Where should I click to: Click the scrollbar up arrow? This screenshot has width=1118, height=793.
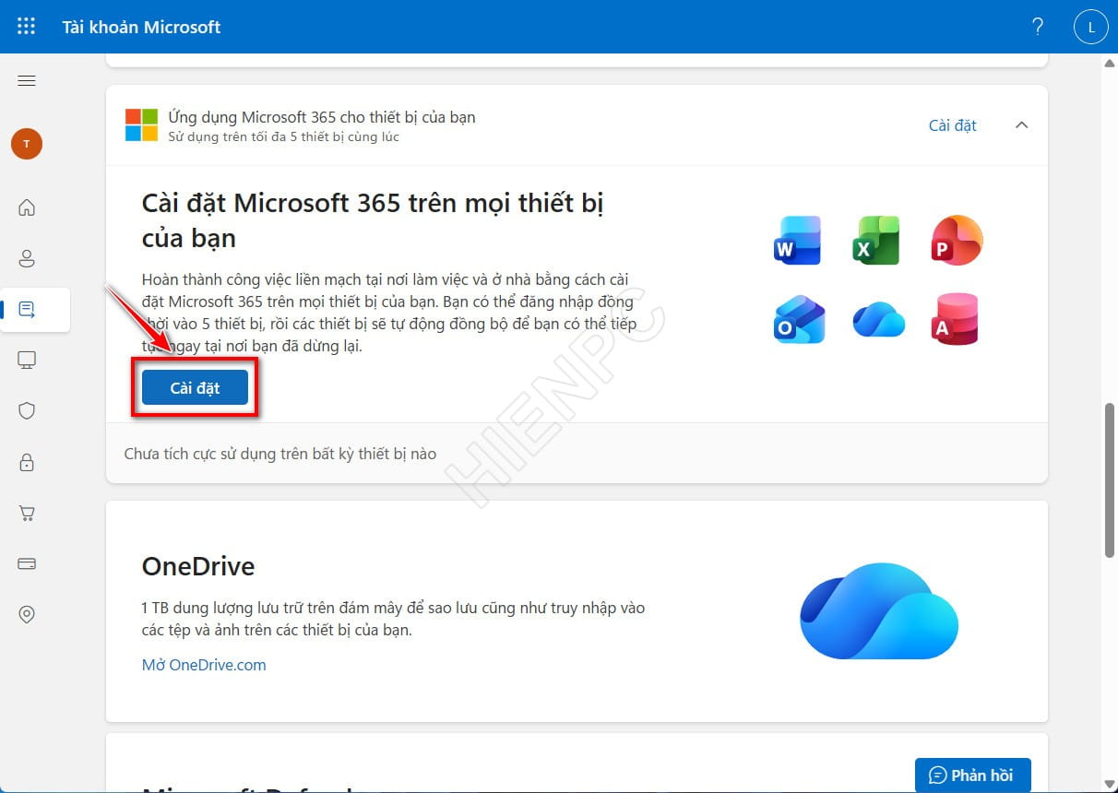pos(1110,63)
